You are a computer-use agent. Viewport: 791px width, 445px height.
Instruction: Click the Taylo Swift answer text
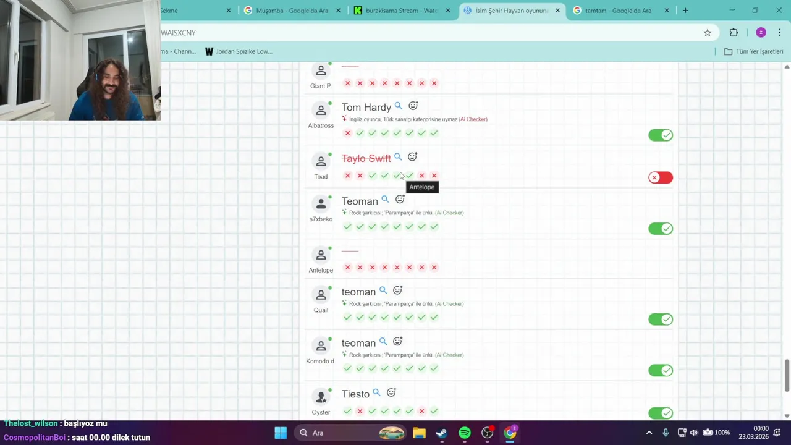point(366,158)
